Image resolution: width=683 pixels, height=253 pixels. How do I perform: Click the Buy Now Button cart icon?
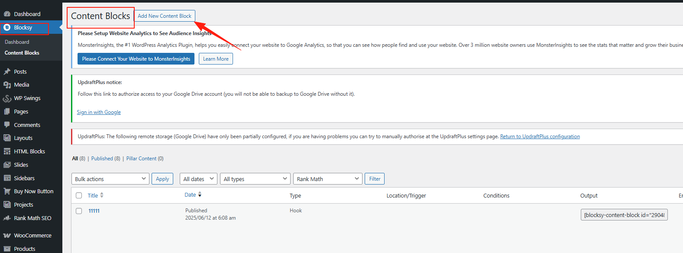coord(7,191)
